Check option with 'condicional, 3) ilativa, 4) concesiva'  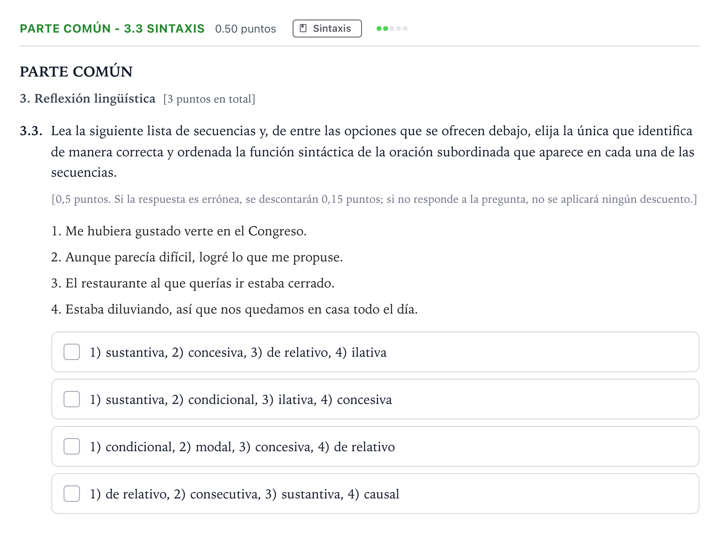72,399
